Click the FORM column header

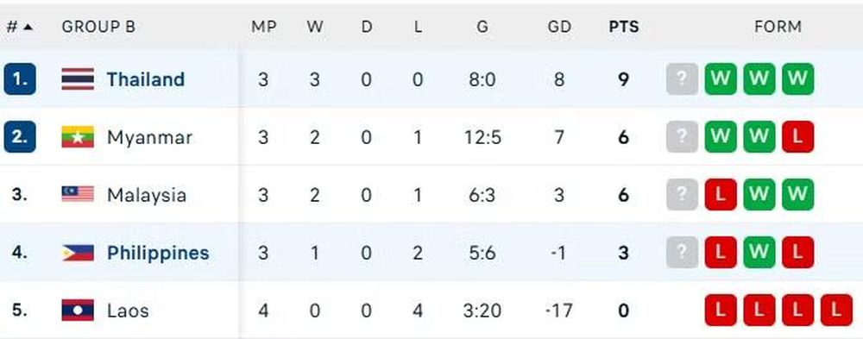point(778,27)
